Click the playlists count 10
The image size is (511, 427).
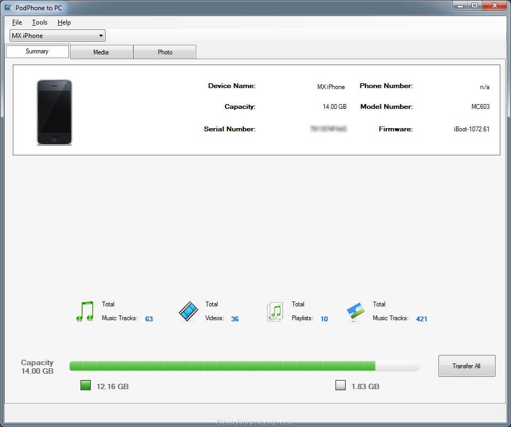pyautogui.click(x=324, y=319)
